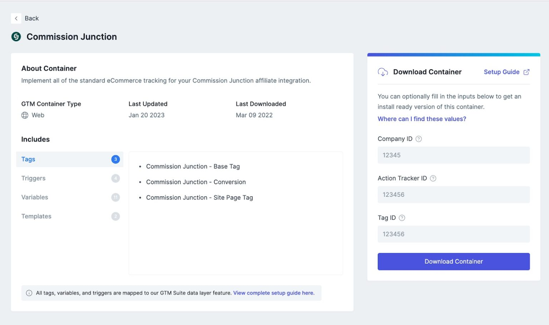Click the Triggers count badge
Image resolution: width=549 pixels, height=325 pixels.
click(x=115, y=178)
